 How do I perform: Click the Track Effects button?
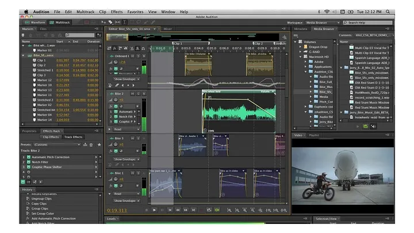[x=72, y=137]
